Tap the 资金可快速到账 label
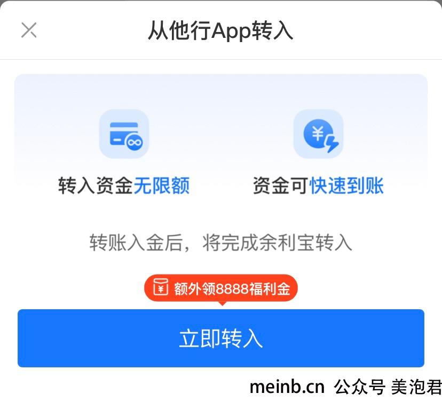 319,186
